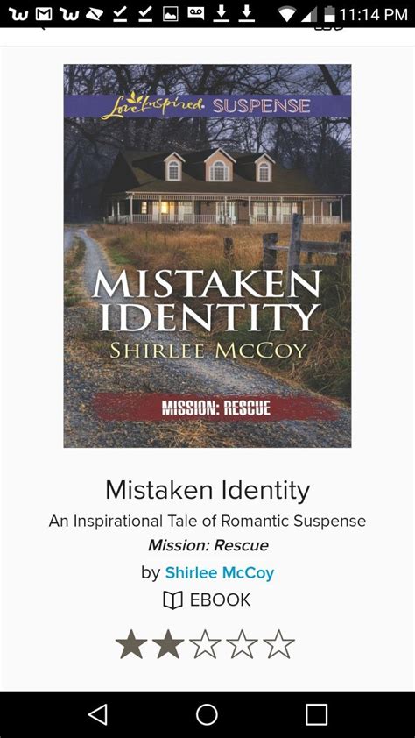Tap the Mistaken Identity cover image

pos(207,256)
